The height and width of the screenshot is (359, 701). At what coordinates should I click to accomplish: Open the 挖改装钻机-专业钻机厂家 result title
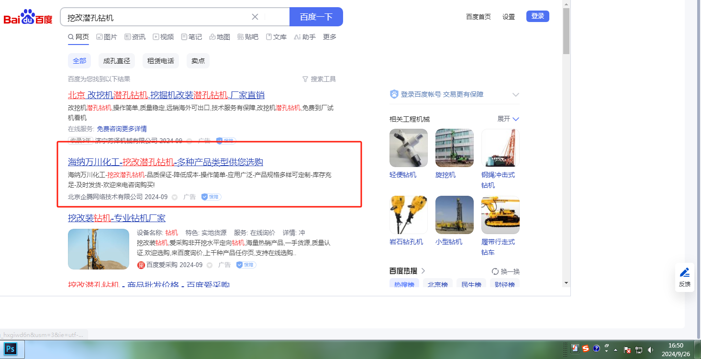click(x=117, y=218)
